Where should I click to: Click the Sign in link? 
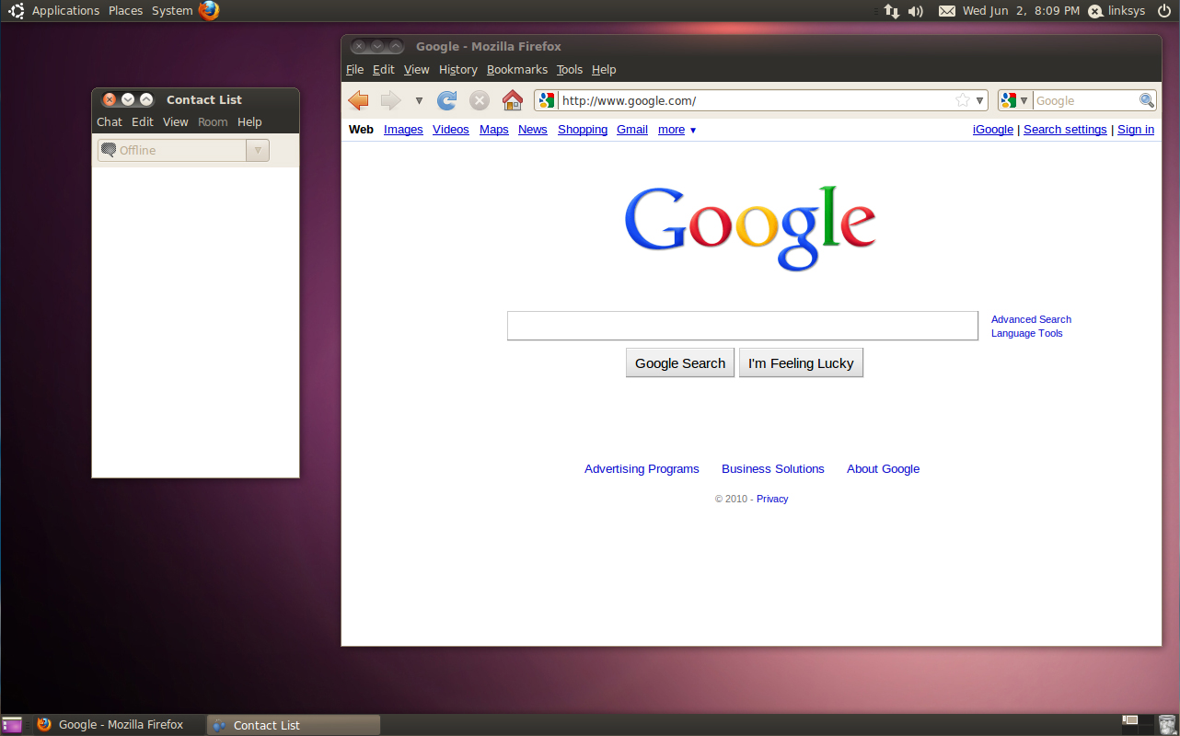1136,130
